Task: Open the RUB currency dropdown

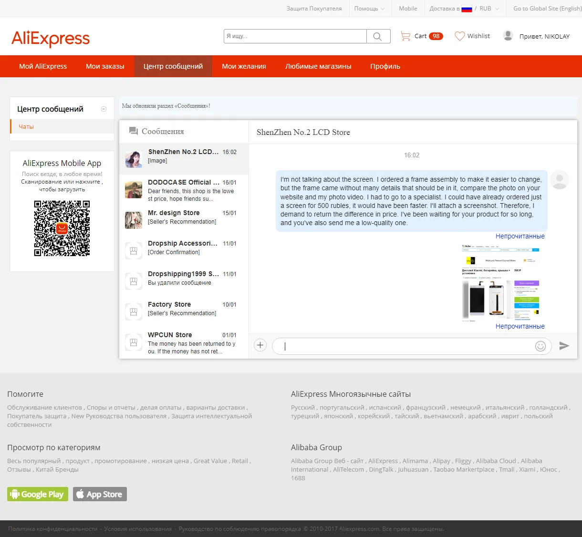Action: [489, 9]
